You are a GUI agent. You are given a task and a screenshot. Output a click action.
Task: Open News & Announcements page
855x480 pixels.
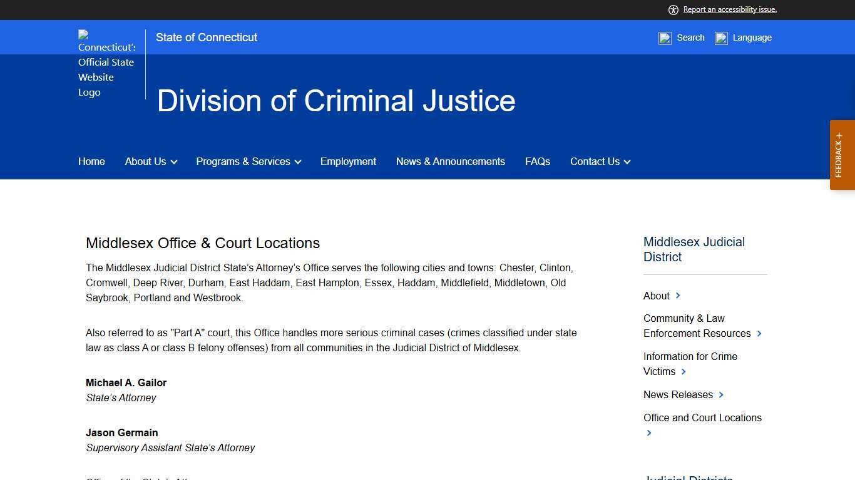tap(450, 161)
